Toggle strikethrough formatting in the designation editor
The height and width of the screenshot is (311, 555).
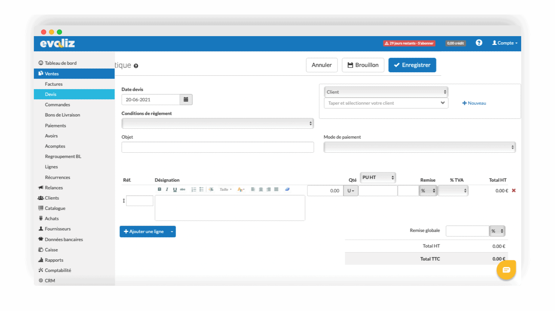[x=183, y=189]
